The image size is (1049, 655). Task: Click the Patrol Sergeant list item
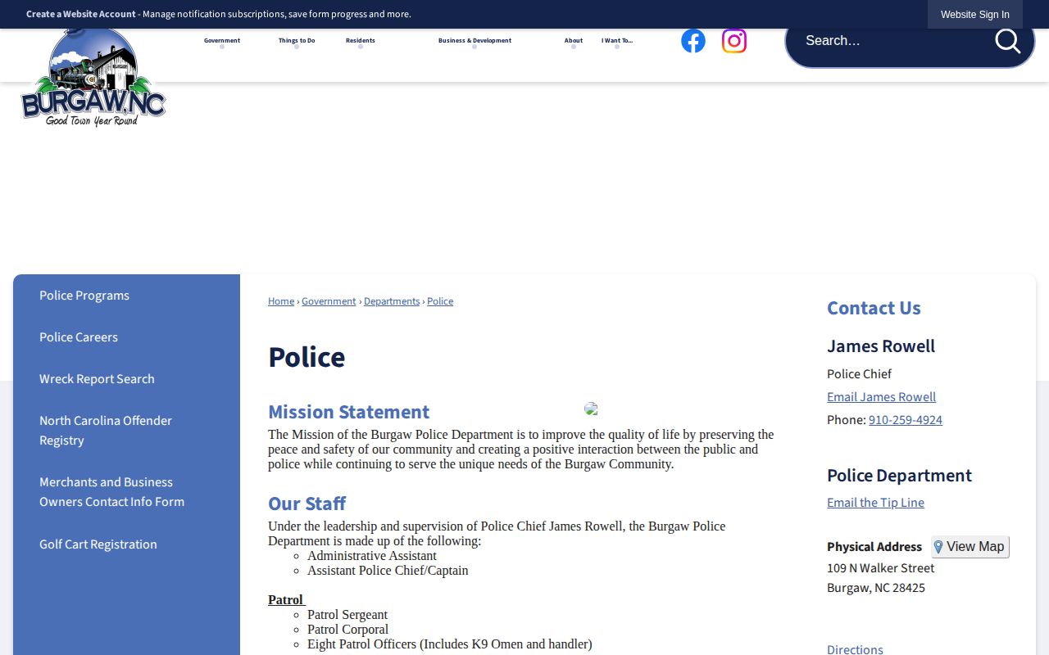pyautogui.click(x=347, y=615)
